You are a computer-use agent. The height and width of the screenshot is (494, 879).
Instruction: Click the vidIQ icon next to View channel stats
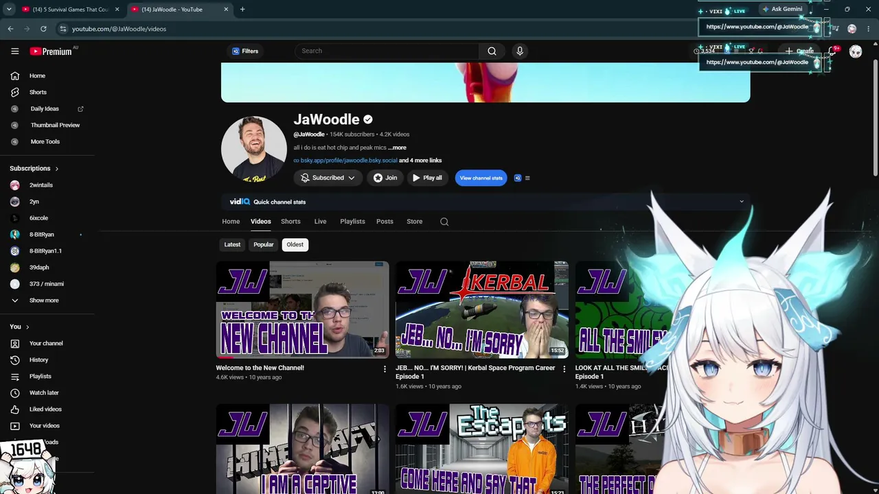(518, 178)
